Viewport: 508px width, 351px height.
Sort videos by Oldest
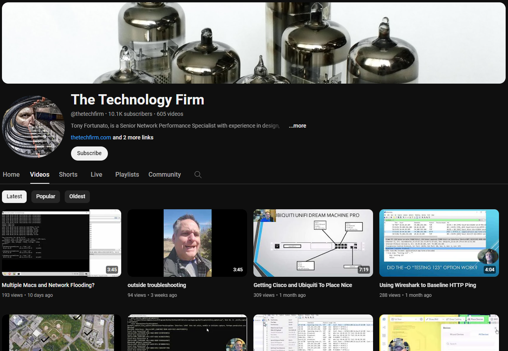77,196
